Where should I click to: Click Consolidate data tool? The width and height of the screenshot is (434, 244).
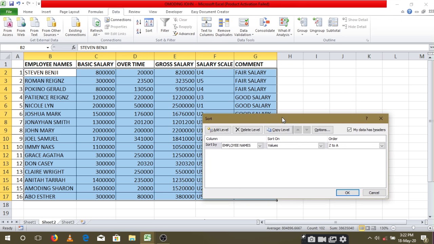point(265,26)
